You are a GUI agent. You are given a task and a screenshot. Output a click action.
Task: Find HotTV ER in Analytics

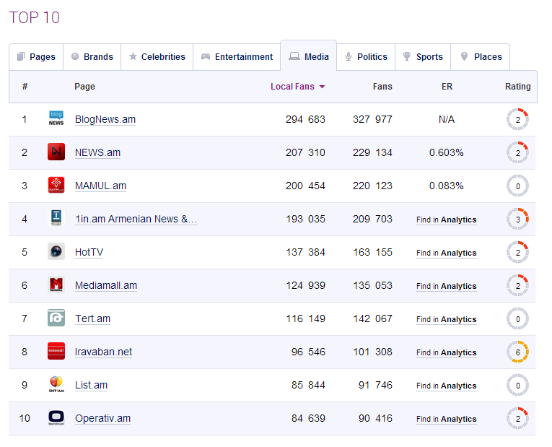click(447, 253)
